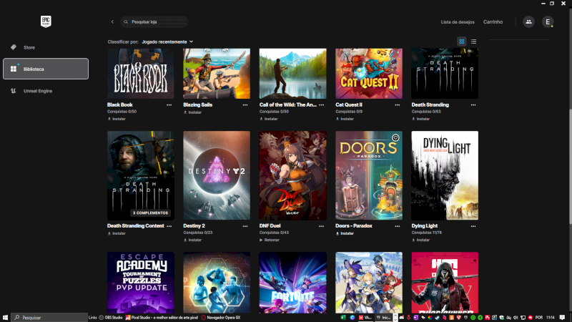Viewport: 572px width, 322px height.
Task: Install Dying Light
Action: [x=420, y=240]
